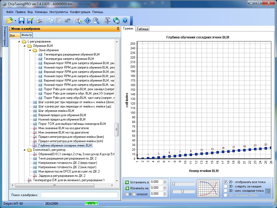Click the 'Поиск калибровки' search field
This screenshot has width=277, height=208.
click(x=79, y=195)
